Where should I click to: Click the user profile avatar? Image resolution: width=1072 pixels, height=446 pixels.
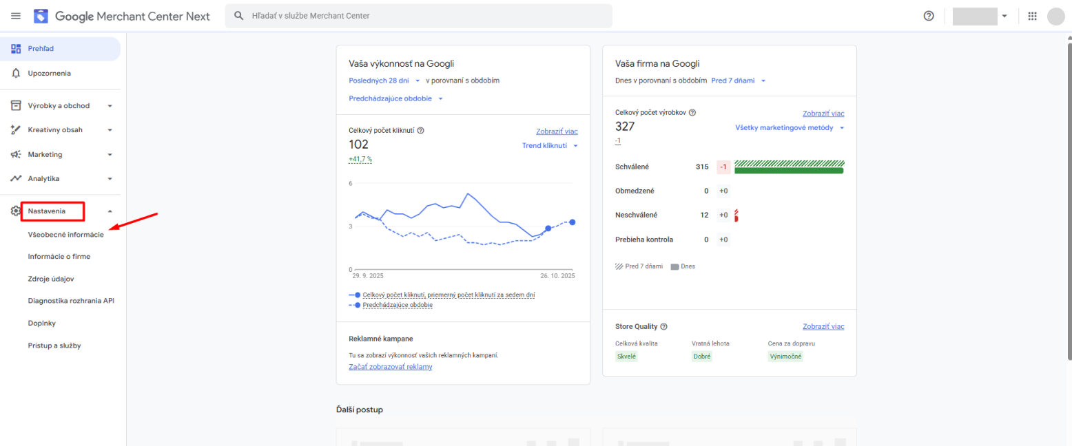coord(1055,16)
